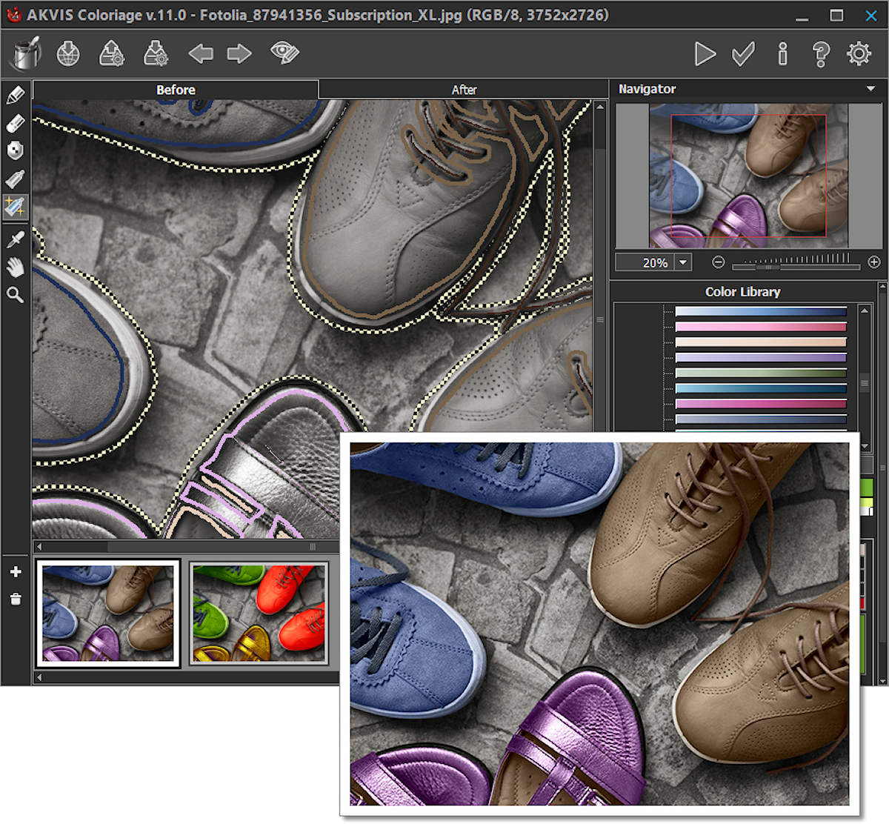The image size is (889, 824).
Task: Select the pink gradient in Color Library
Action: [761, 327]
